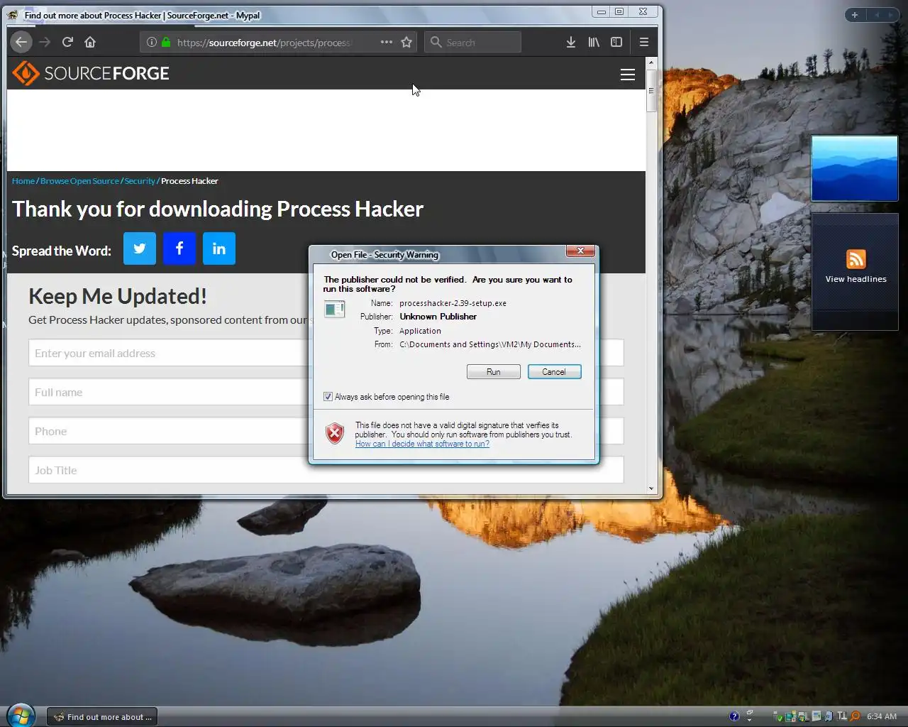Open the blue help icon in taskbar
The image size is (908, 727).
point(734,716)
